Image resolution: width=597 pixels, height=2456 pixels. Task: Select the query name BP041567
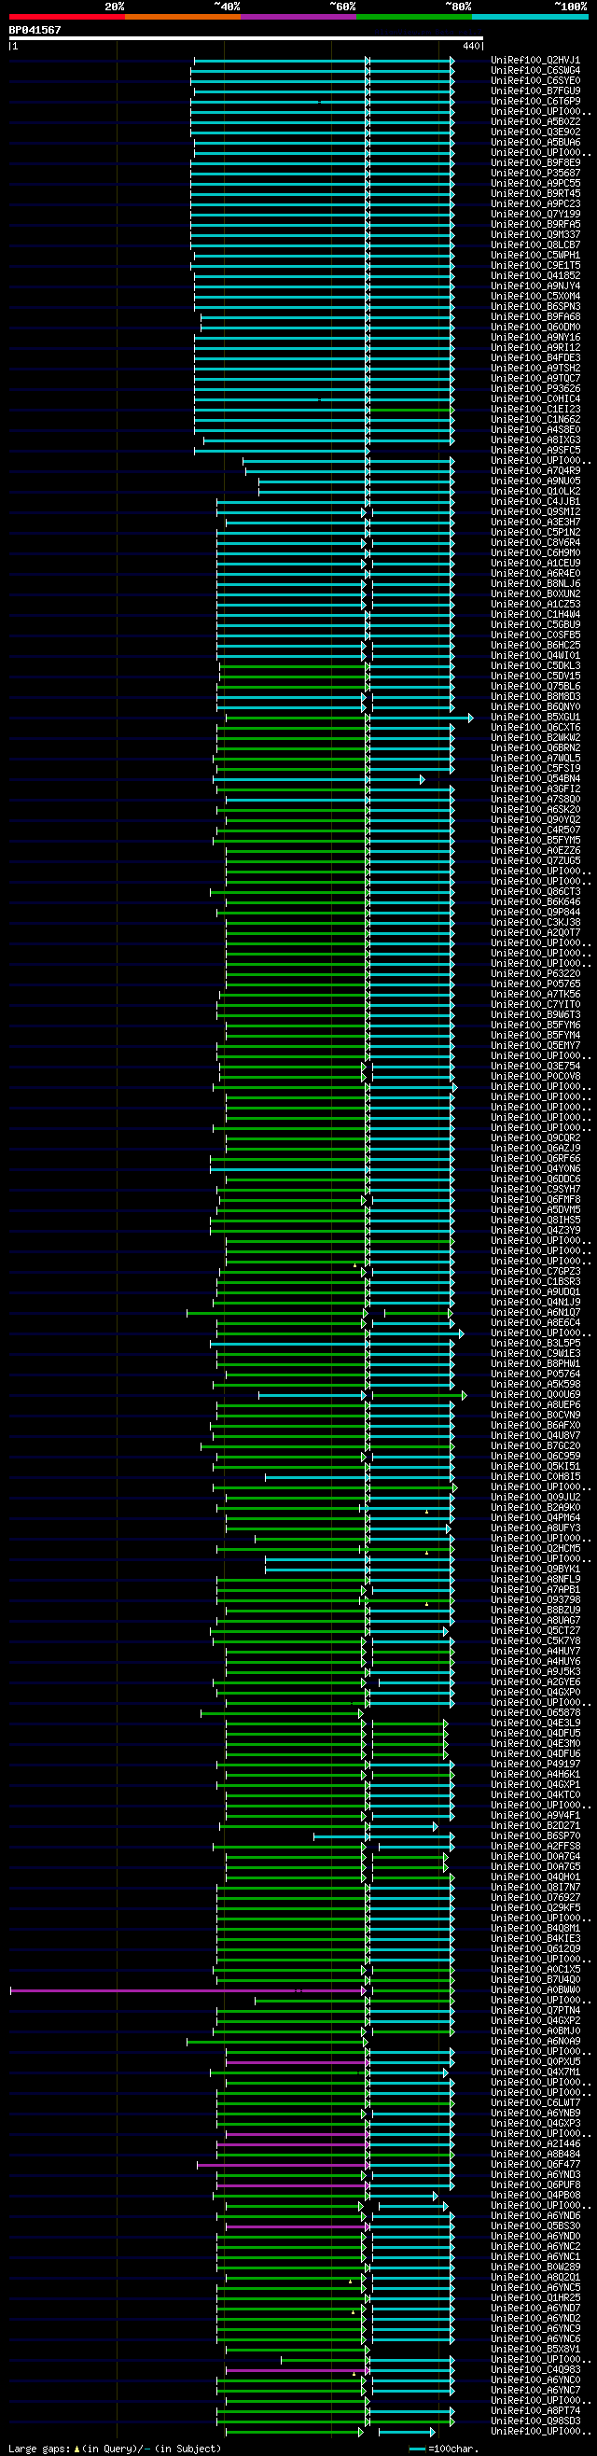35,30
